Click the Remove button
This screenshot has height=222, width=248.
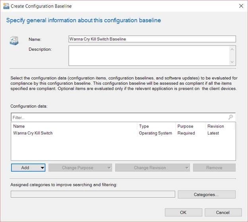click(x=214, y=167)
